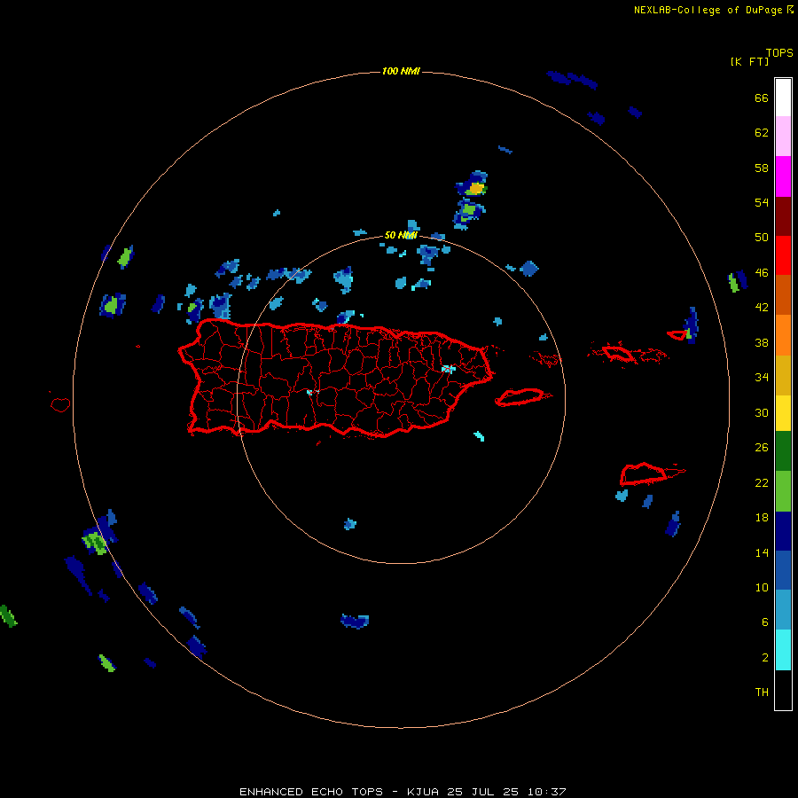Viewport: 798px width, 798px height.
Task: Click the 50 NMI range ring label
Action: (x=401, y=235)
